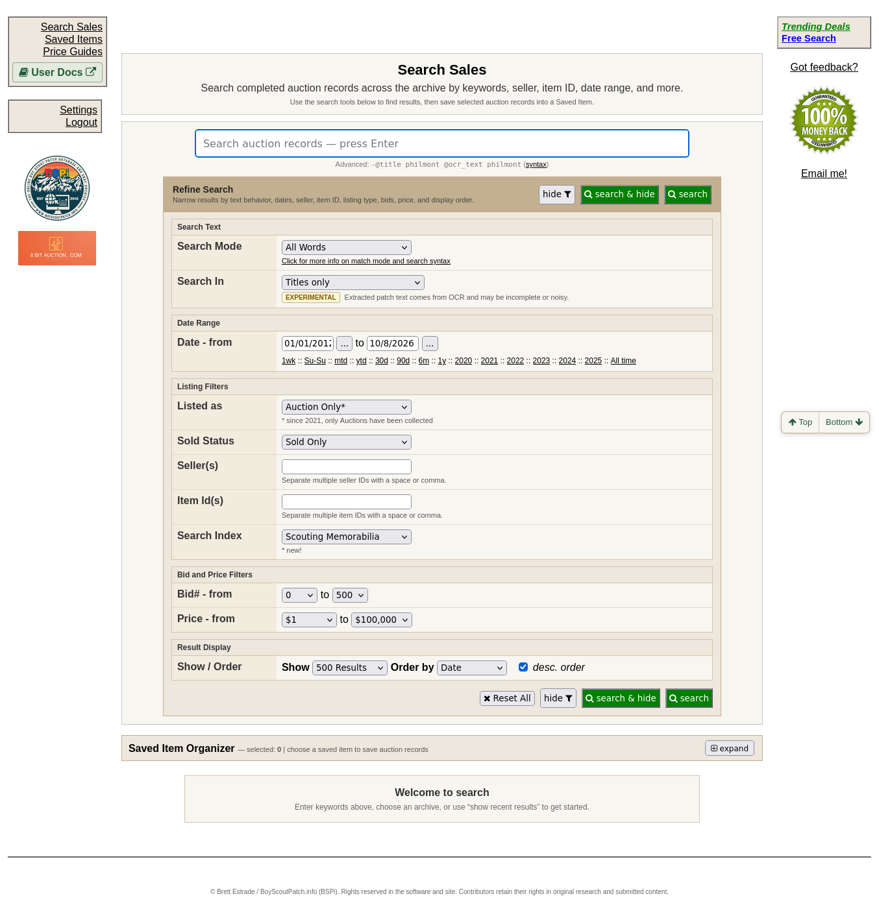The image size is (879, 907).
Task: Open Order by Date dropdown
Action: pyautogui.click(x=472, y=668)
